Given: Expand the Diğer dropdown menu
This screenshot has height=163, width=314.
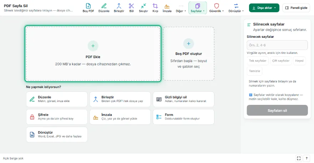Looking at the screenshot, I should coord(181,8).
